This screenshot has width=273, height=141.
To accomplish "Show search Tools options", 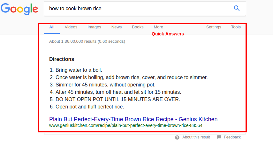I will click(236, 27).
